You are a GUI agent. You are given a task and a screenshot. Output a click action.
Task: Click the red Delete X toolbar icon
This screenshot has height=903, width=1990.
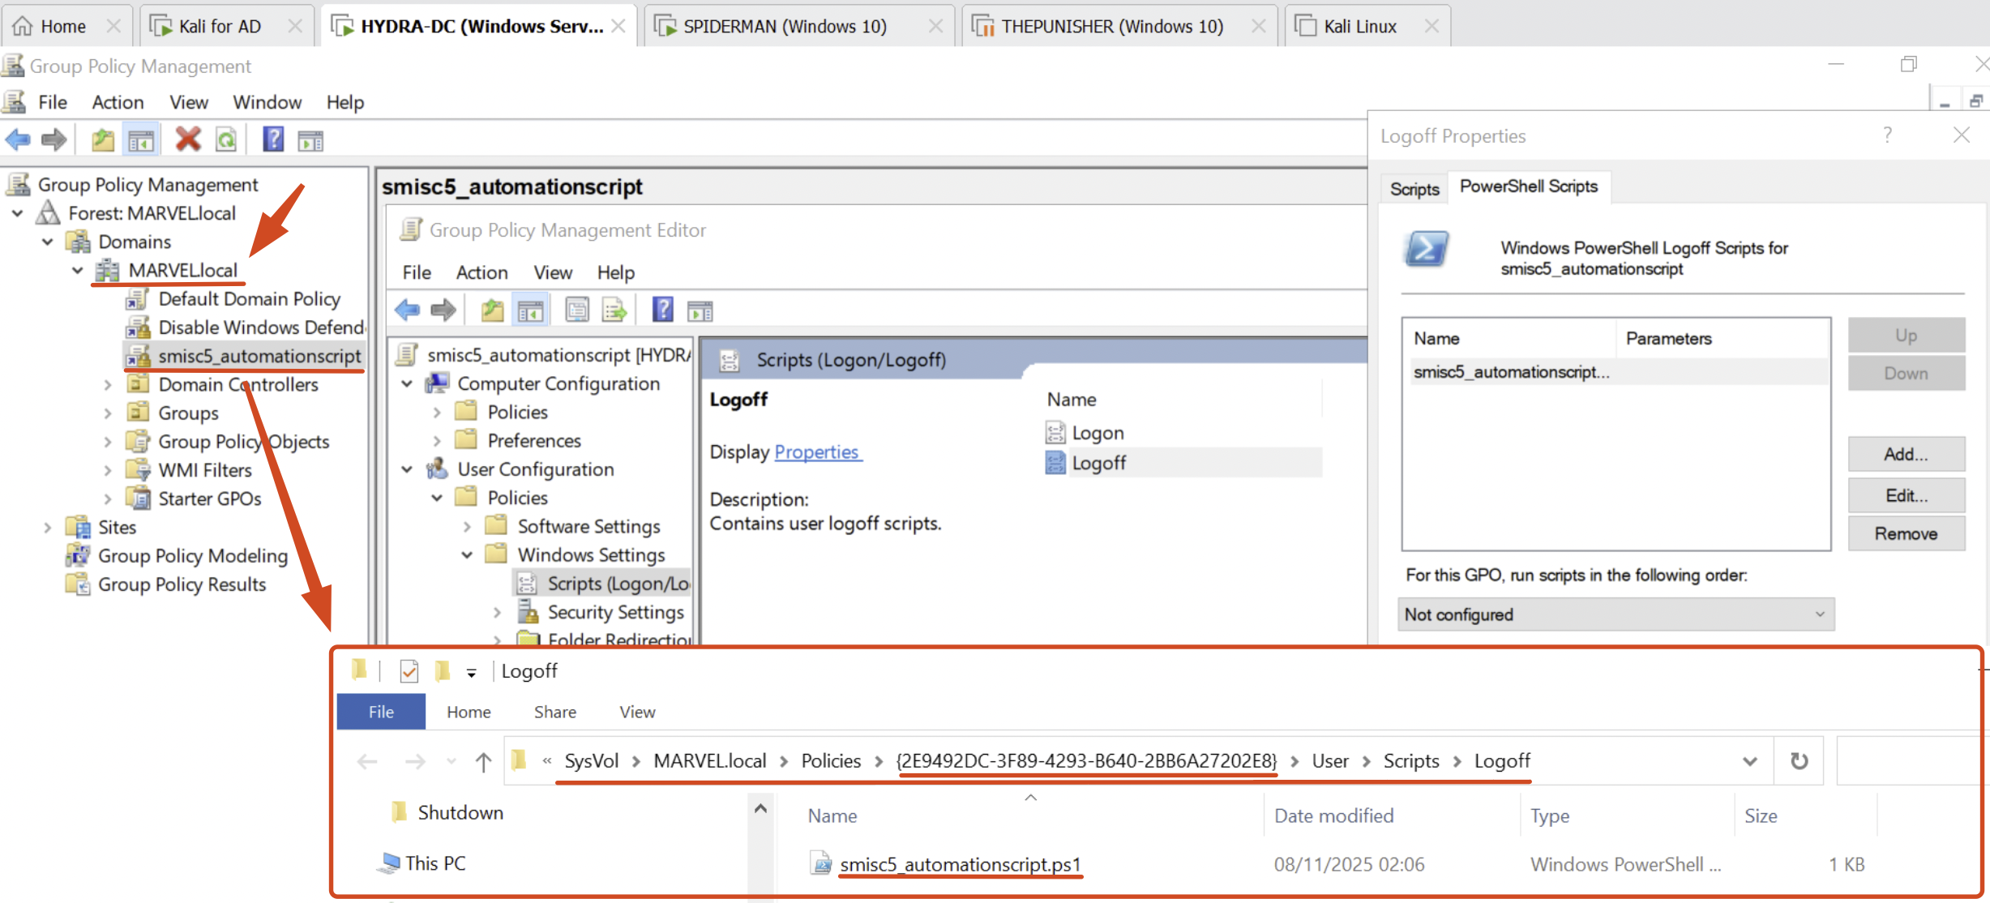pos(187,139)
